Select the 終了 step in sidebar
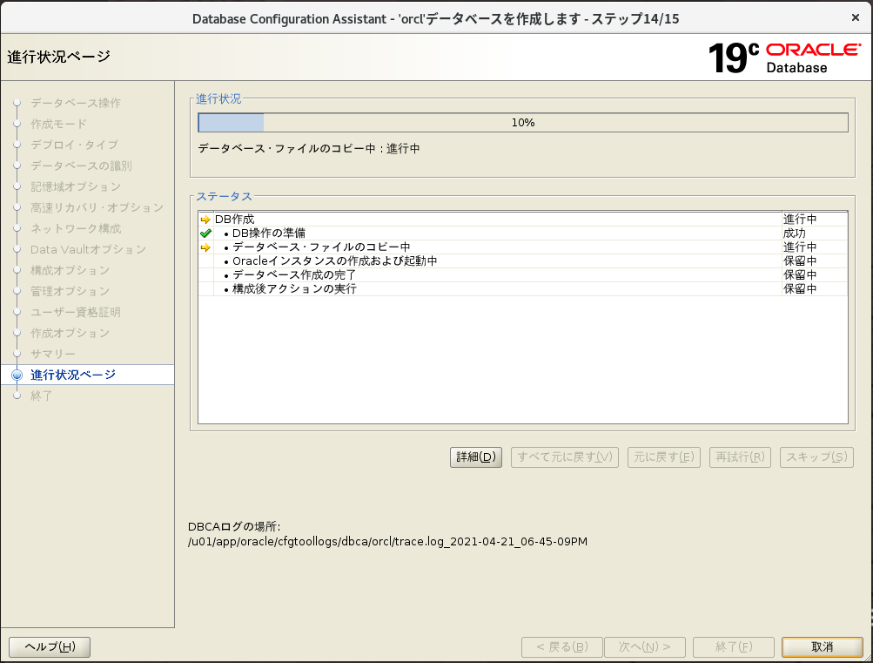 42,396
